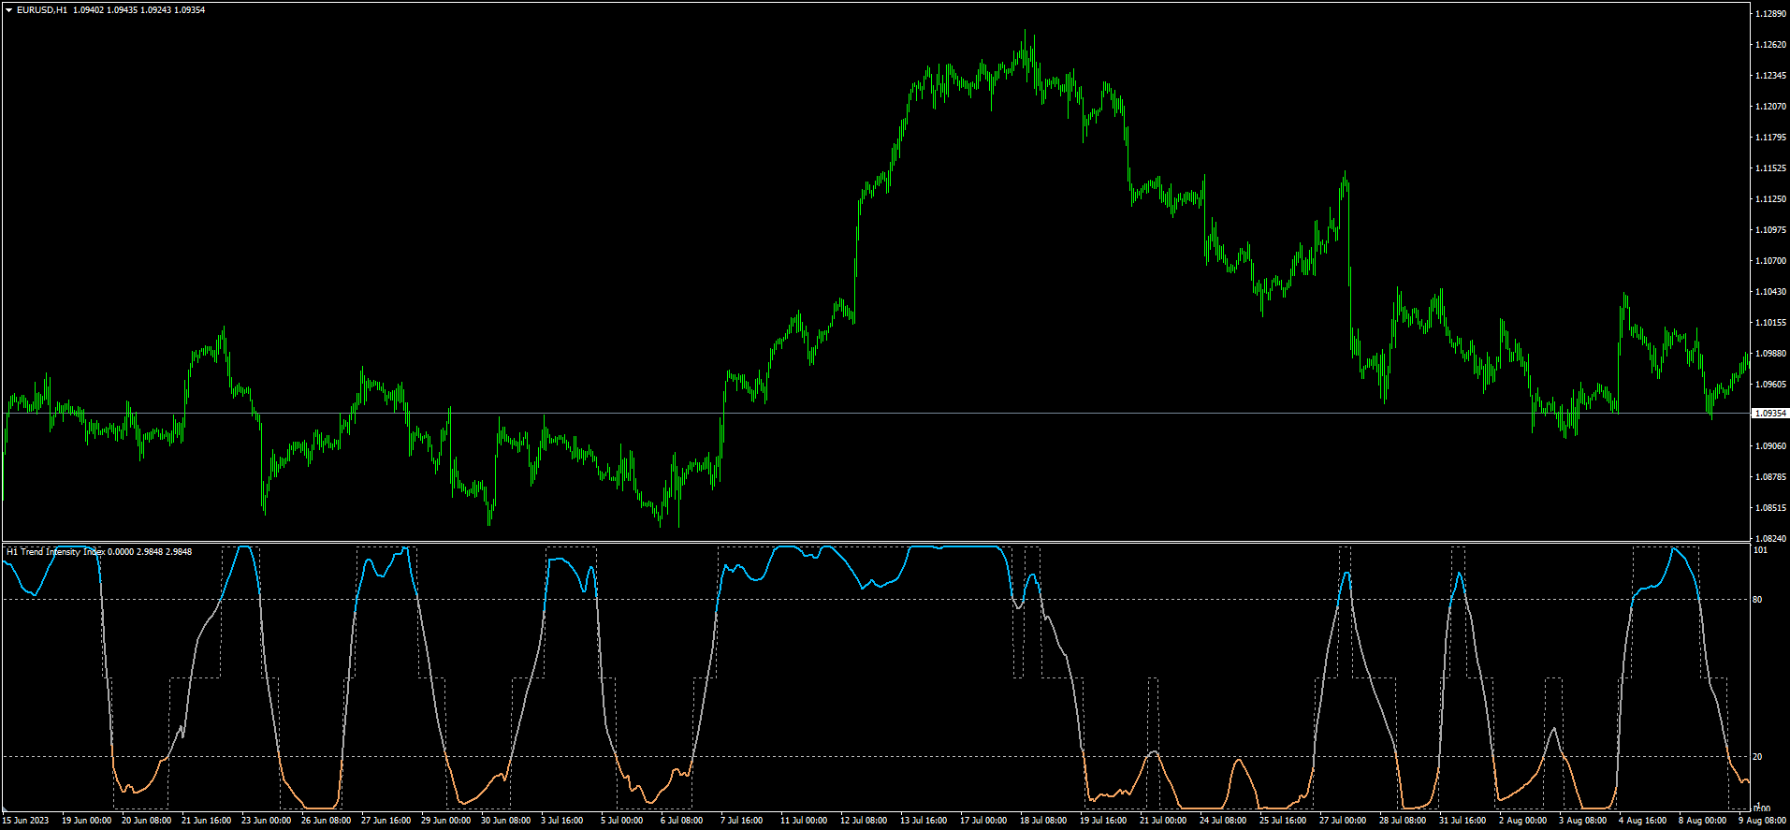
Task: Click the 1.11250 price axis label
Action: pyautogui.click(x=1770, y=199)
